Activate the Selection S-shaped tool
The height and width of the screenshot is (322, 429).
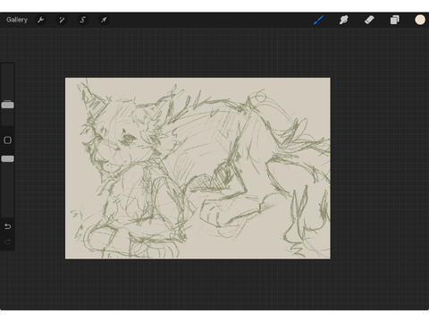coord(83,20)
